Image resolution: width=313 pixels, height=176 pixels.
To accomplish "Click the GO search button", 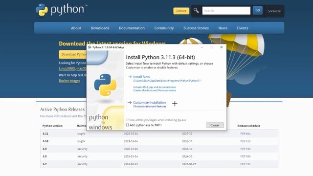I will (258, 10).
